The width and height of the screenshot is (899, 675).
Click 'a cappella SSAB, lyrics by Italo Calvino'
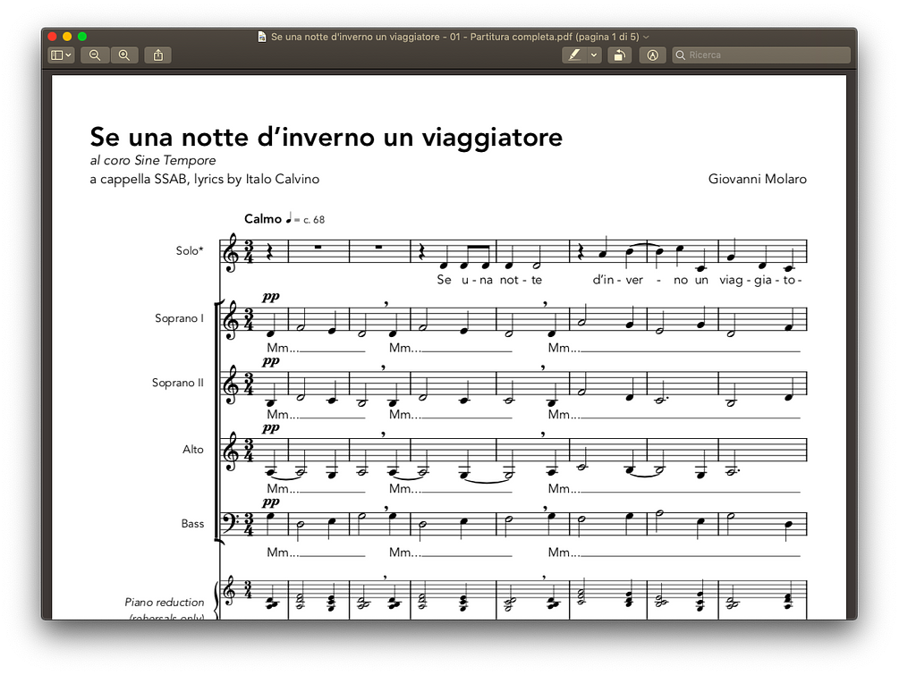pyautogui.click(x=205, y=180)
